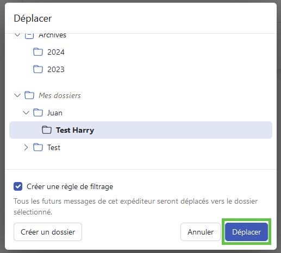This screenshot has width=281, height=253.
Task: Collapse the Mes dossiers section
Action: point(17,95)
